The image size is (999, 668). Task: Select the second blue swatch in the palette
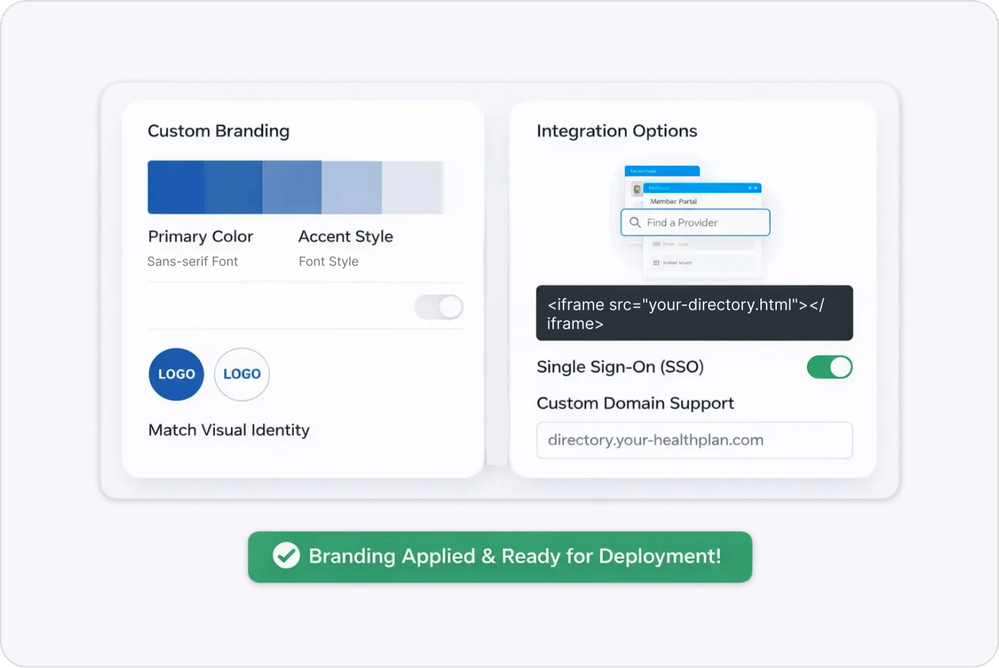tap(233, 187)
